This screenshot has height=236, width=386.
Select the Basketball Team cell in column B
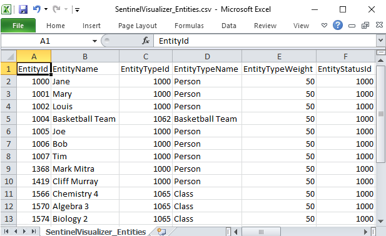[x=85, y=119]
